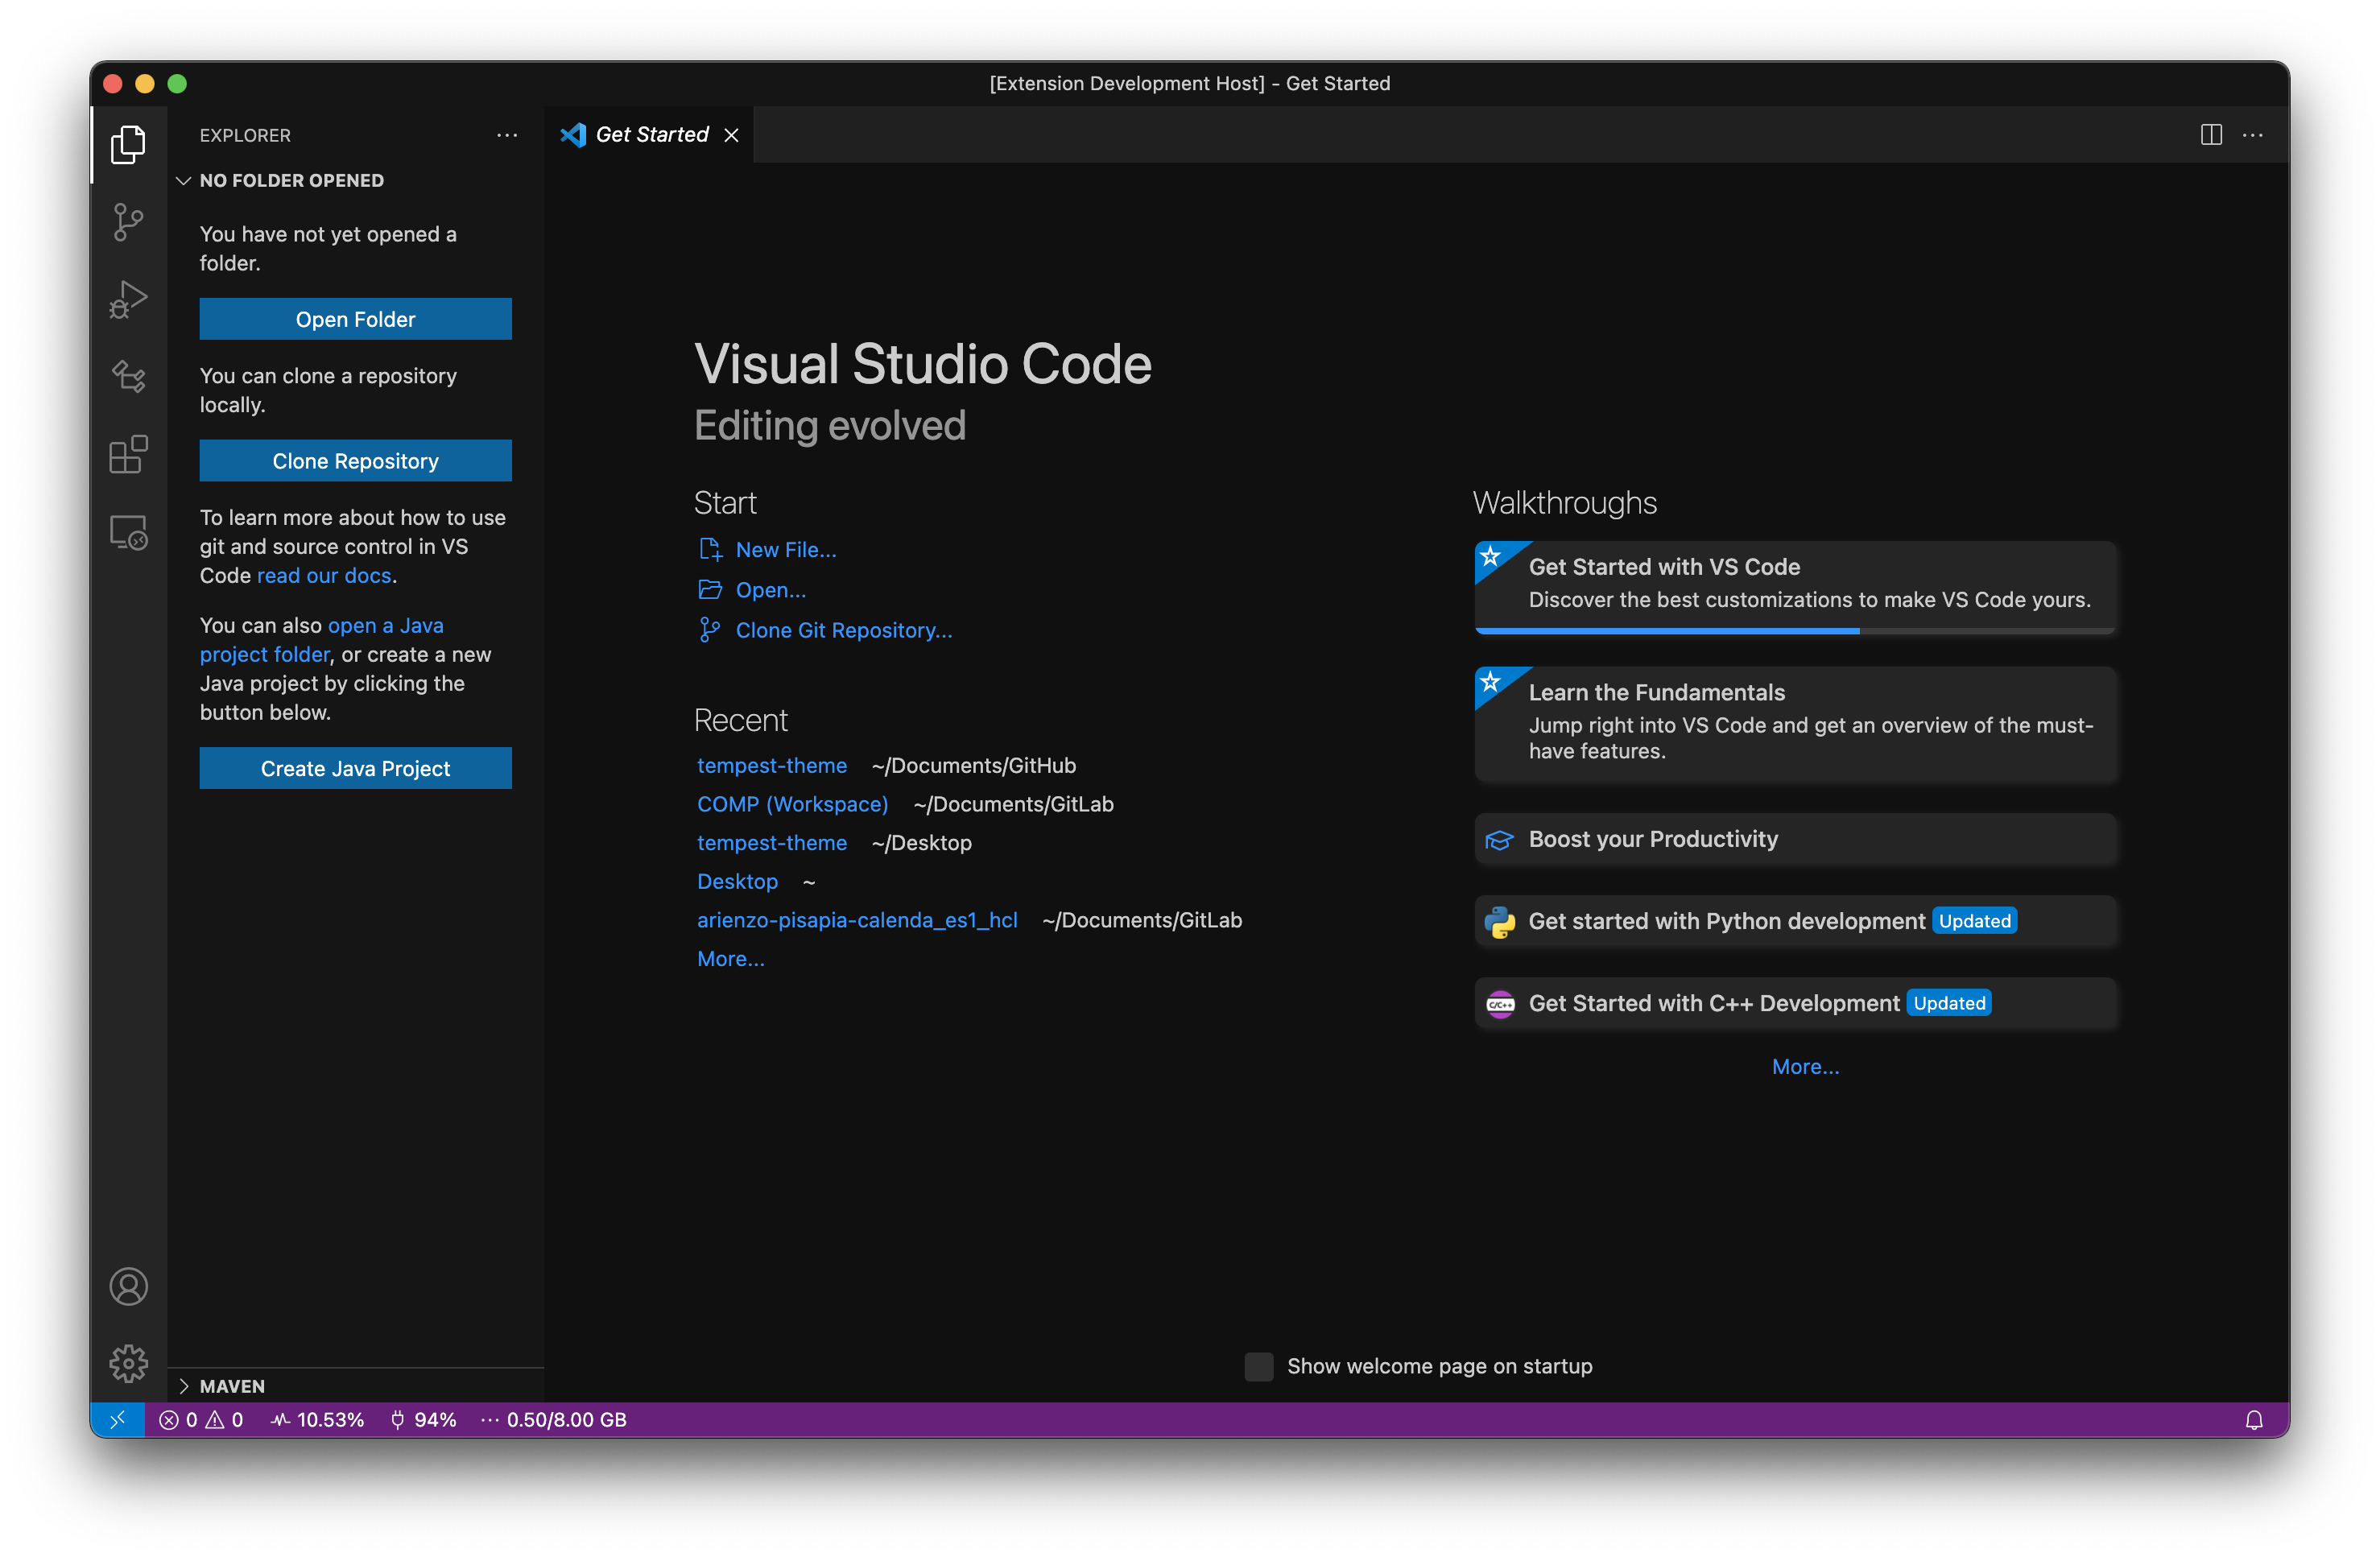The width and height of the screenshot is (2380, 1557).
Task: Click the Create Java Project button
Action: coord(355,768)
